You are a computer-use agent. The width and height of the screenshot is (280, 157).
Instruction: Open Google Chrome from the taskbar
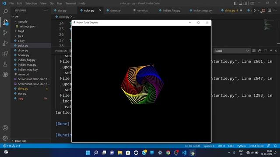(x=168, y=153)
